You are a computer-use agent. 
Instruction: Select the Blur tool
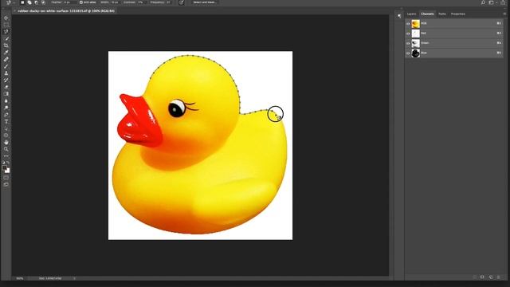[6, 101]
